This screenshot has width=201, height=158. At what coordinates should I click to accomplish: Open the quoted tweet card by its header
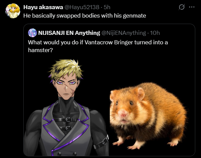[x=94, y=33]
